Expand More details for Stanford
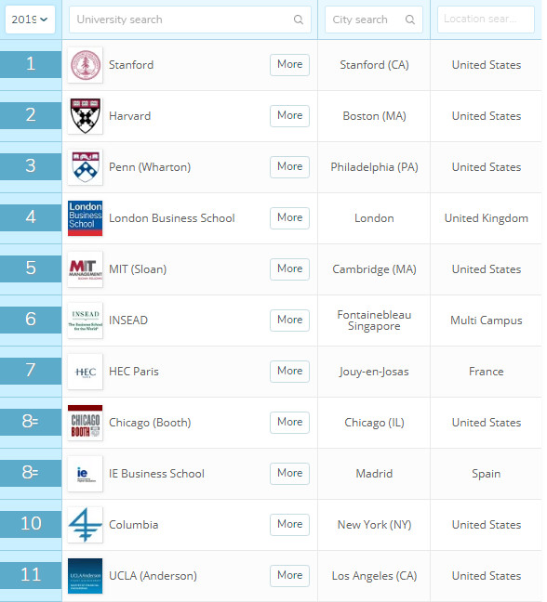 [x=290, y=64]
